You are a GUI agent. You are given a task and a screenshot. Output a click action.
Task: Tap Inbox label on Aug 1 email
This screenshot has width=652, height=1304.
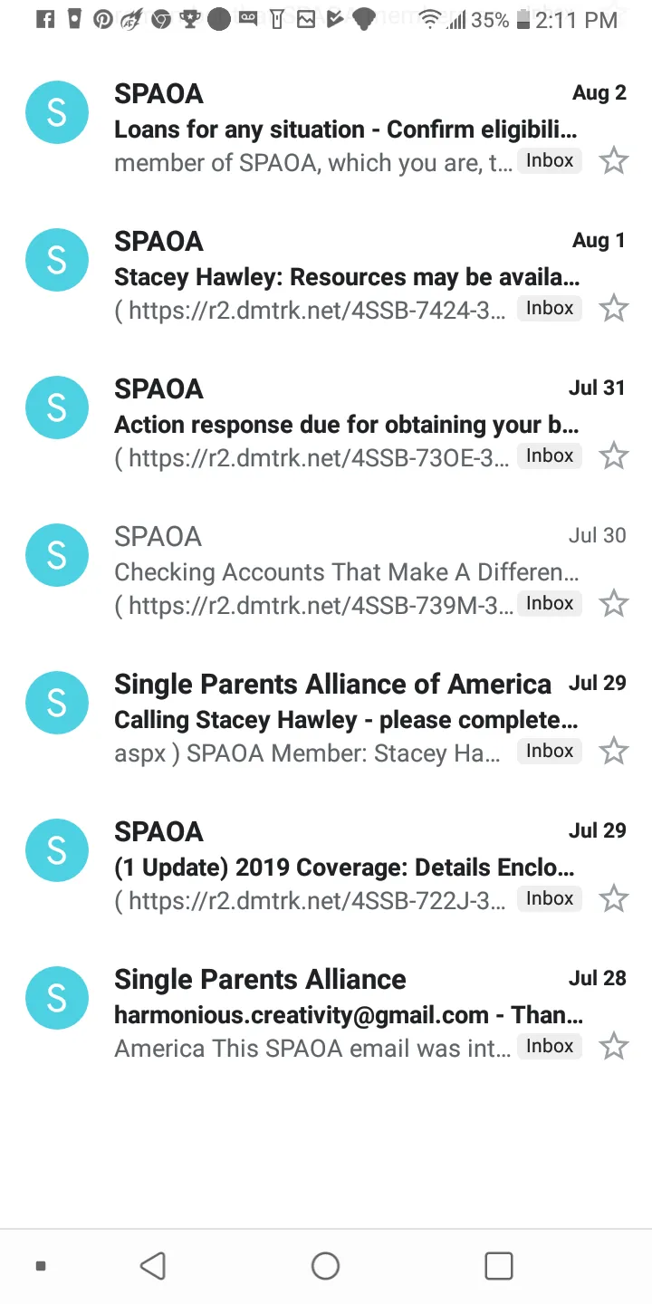(550, 309)
